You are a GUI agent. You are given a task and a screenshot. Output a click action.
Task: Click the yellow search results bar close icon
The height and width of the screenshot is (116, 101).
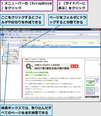[x=99, y=40]
